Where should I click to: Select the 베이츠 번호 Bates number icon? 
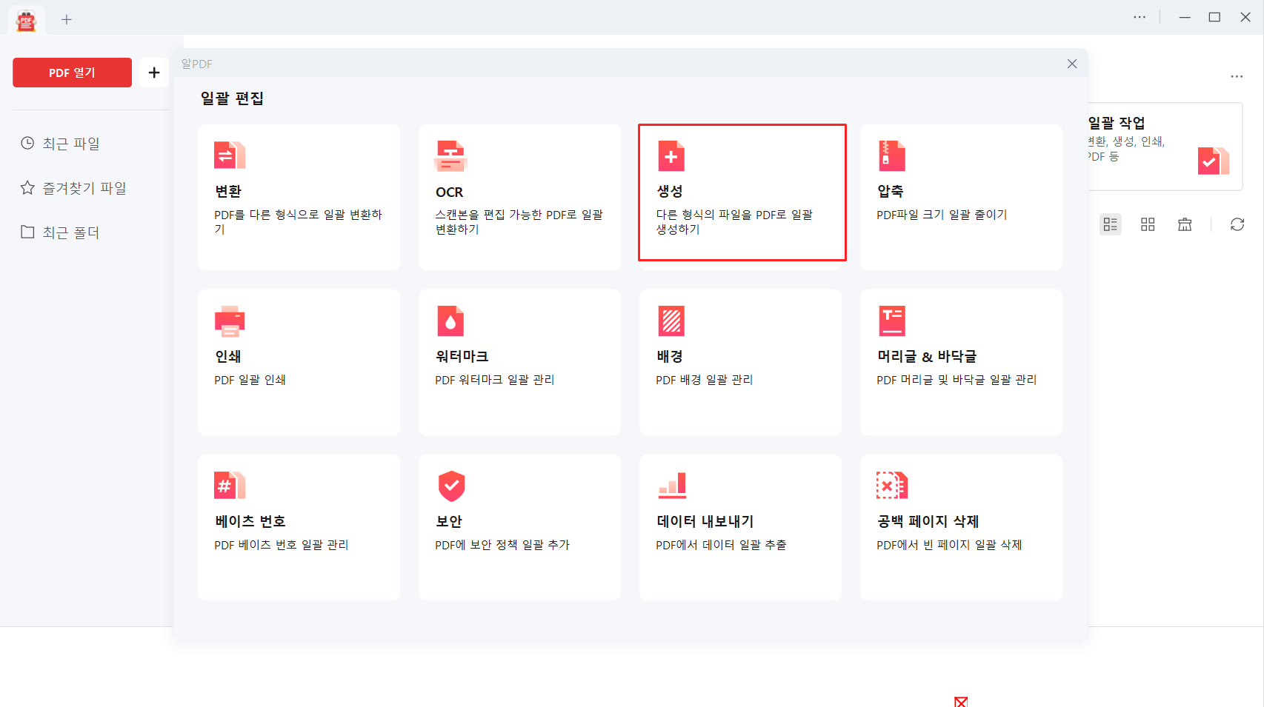pyautogui.click(x=230, y=486)
